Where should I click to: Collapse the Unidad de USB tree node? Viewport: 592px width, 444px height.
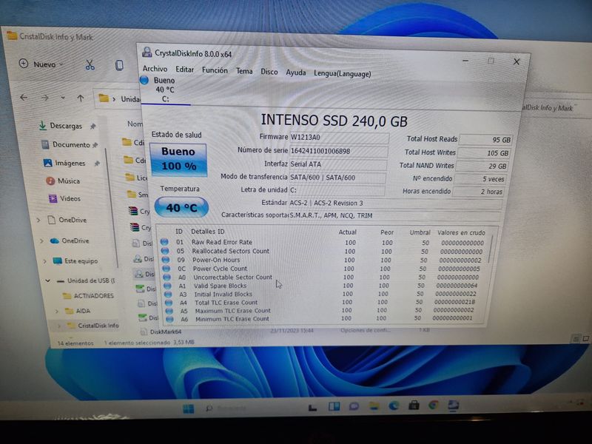48,280
